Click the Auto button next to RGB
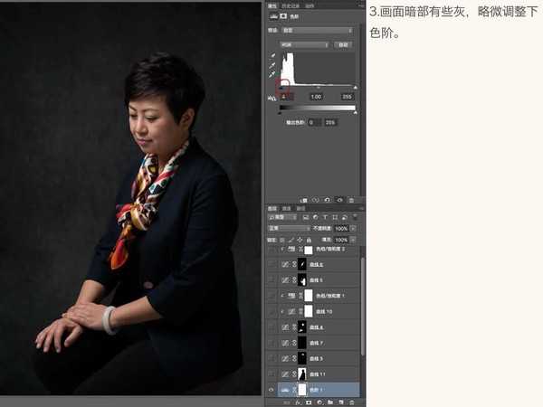This screenshot has height=407, width=543. click(343, 45)
